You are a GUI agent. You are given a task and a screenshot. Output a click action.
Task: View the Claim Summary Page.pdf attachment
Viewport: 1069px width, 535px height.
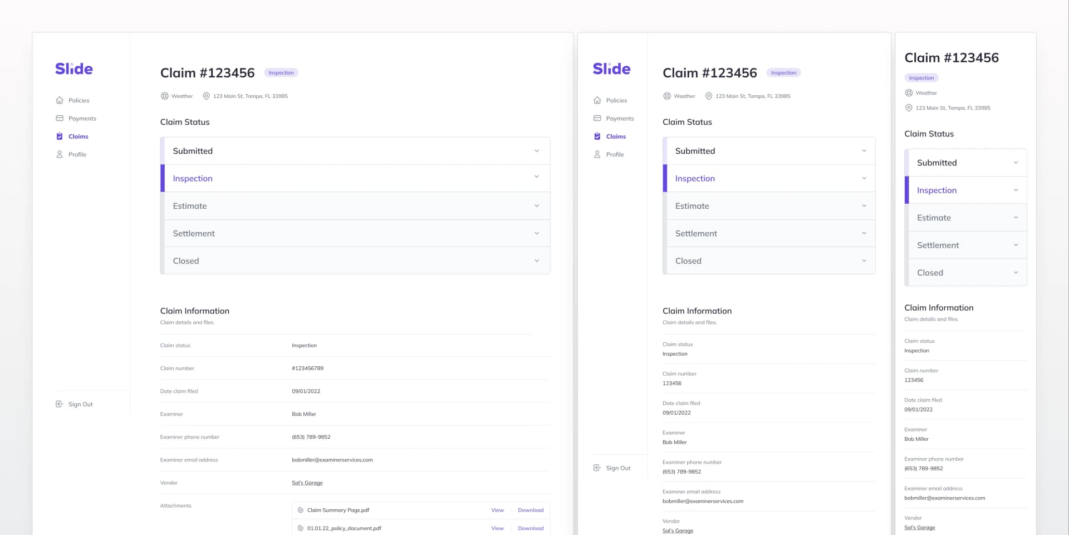(497, 509)
